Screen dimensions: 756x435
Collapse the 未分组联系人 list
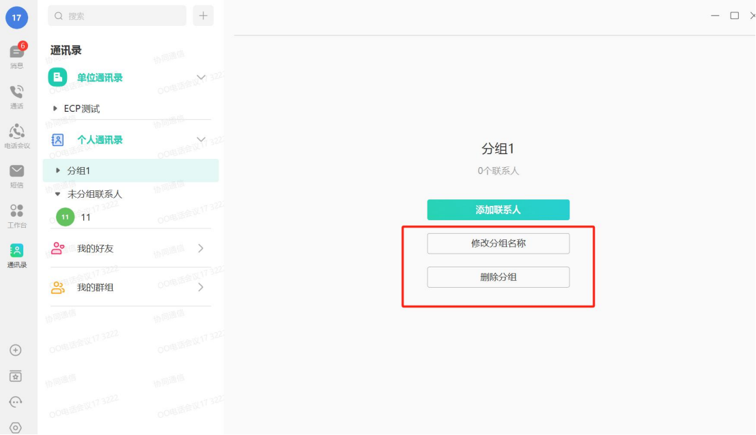point(57,194)
